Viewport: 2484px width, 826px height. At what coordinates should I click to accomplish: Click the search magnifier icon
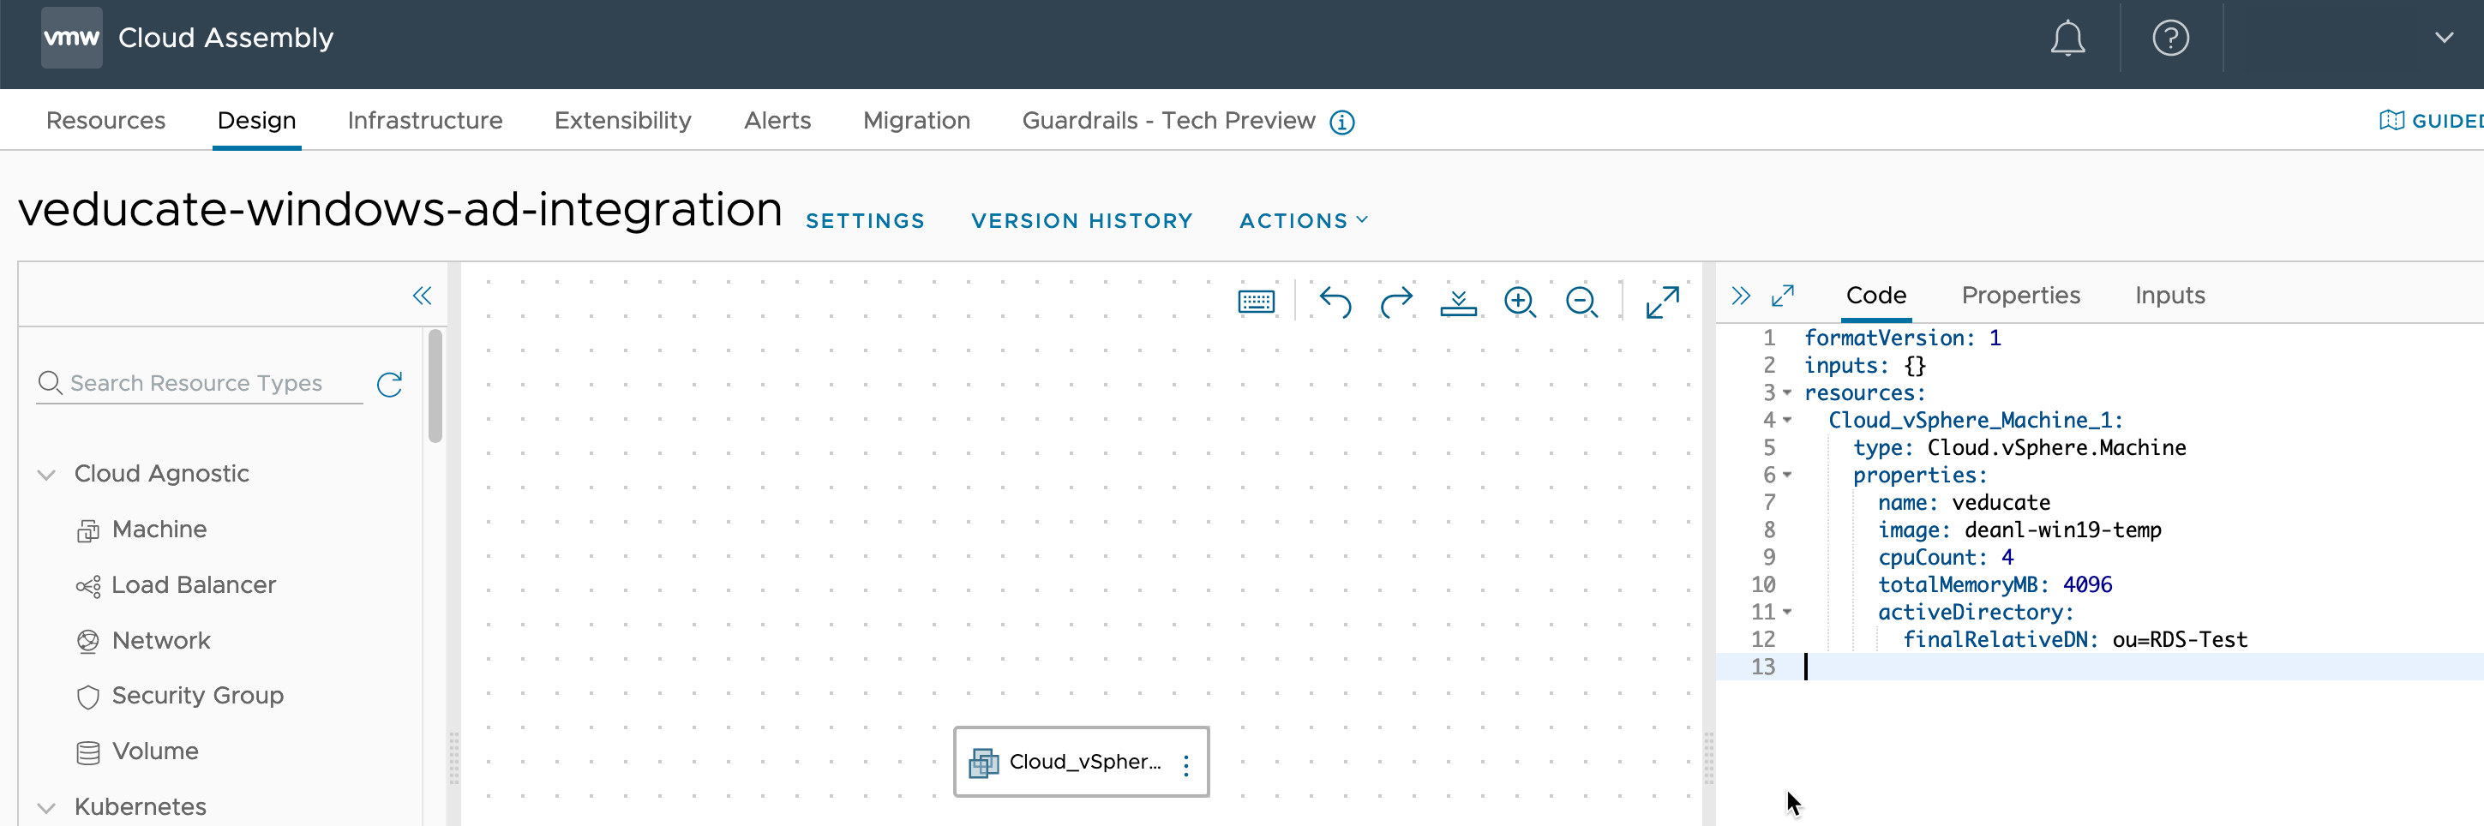[50, 384]
